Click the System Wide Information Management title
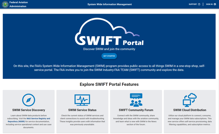Screen dimensions: 219x134 [x=110, y=4]
